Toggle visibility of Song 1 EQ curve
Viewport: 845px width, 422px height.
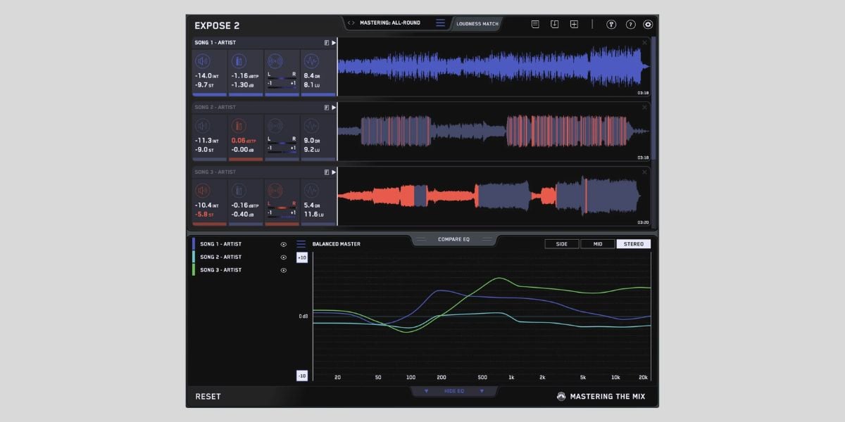click(284, 245)
